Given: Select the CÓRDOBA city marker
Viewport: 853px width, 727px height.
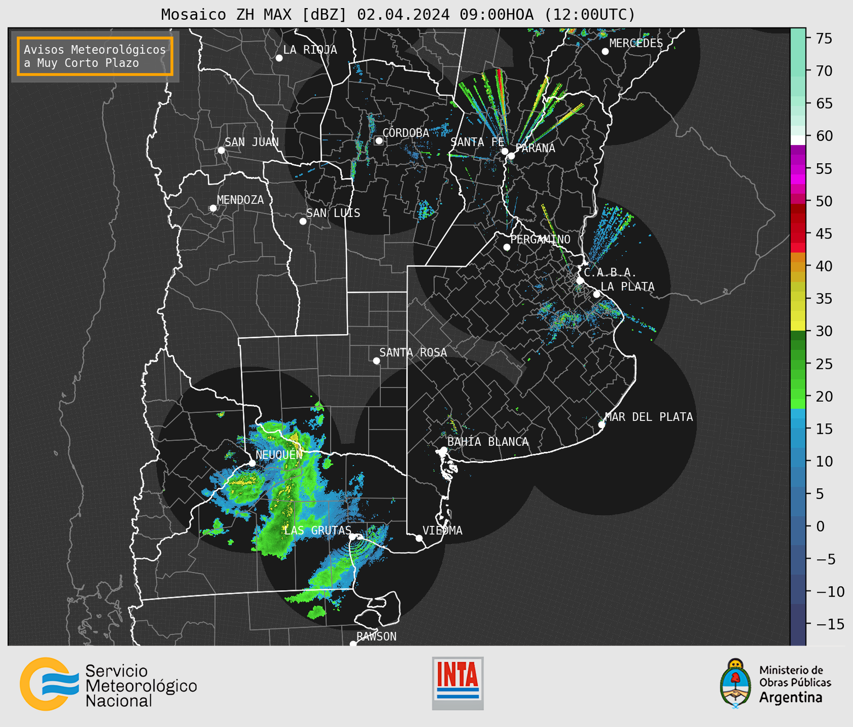Looking at the screenshot, I should click(x=379, y=141).
